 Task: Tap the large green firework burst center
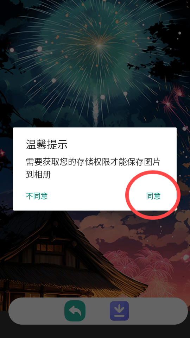(x=99, y=45)
